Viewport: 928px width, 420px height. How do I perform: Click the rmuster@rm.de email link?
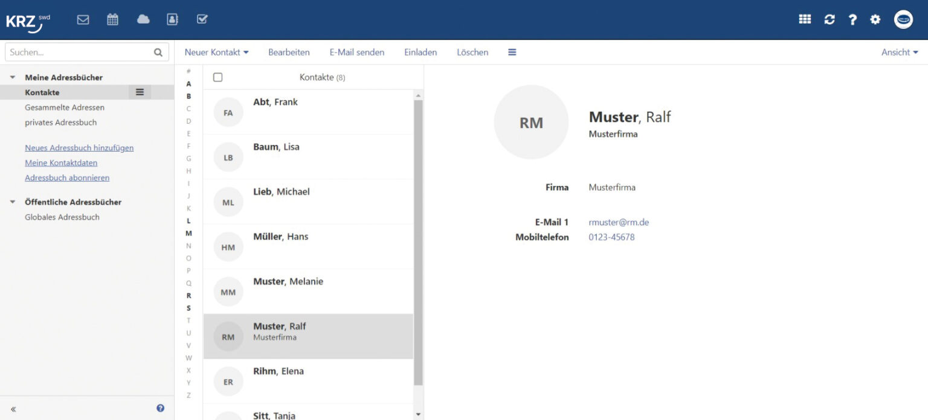click(619, 222)
